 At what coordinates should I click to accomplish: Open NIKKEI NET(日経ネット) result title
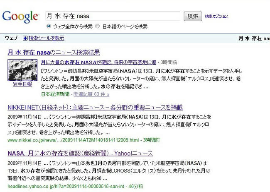(95, 108)
